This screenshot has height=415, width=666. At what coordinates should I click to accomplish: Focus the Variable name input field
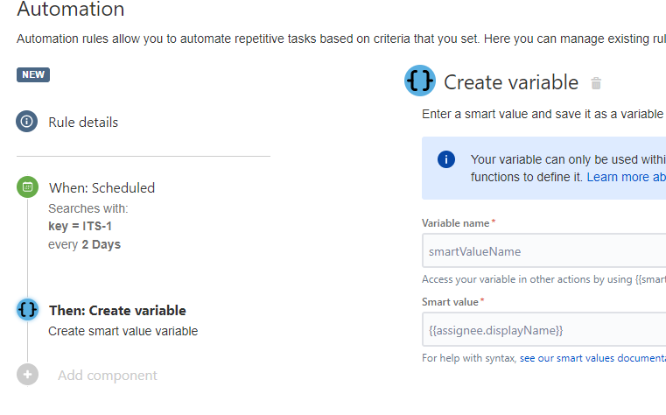pos(544,250)
